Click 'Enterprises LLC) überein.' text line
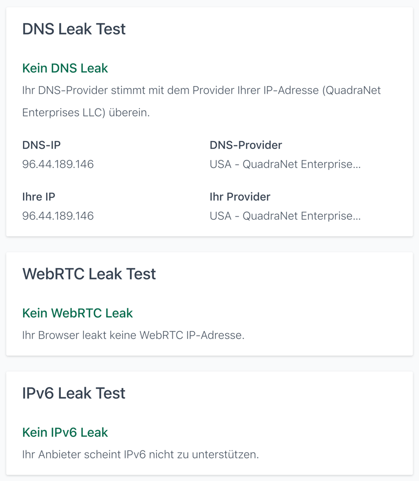Screen dimensions: 419x481 click(86, 113)
